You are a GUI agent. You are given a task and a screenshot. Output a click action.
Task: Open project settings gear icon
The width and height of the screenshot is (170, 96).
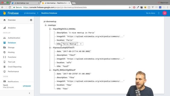click(x=31, y=20)
